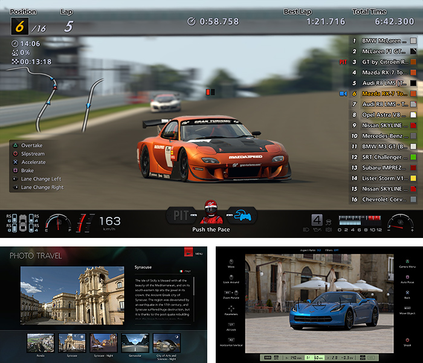Click the position 6 indicator box

19,27
